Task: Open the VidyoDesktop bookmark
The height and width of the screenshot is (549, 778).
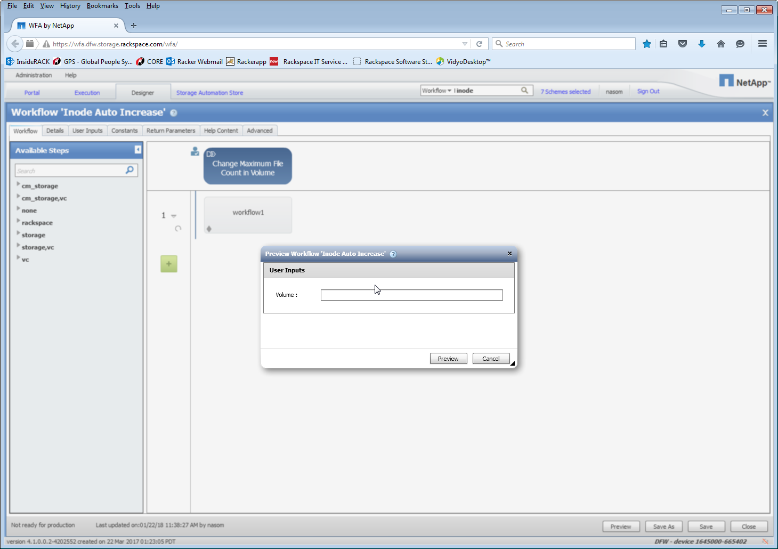Action: (463, 62)
